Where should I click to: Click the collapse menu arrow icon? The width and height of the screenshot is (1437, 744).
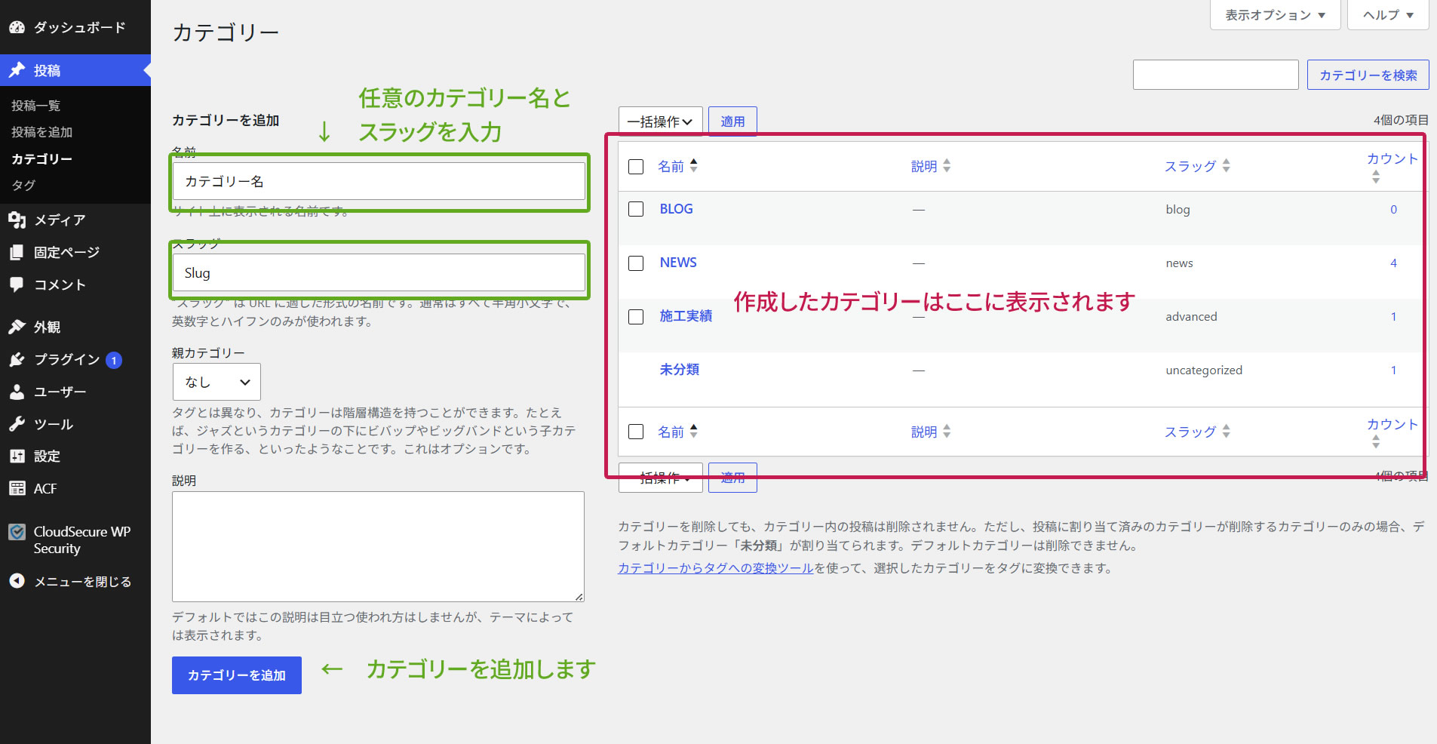tap(17, 581)
